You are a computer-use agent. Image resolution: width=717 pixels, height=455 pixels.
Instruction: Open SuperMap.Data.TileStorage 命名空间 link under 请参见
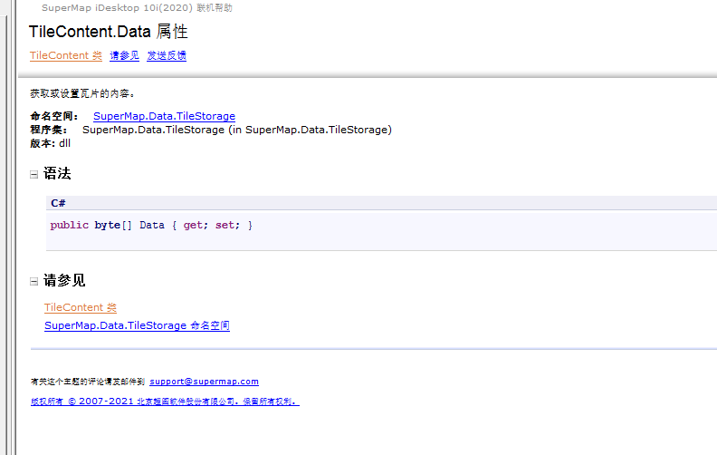click(138, 325)
